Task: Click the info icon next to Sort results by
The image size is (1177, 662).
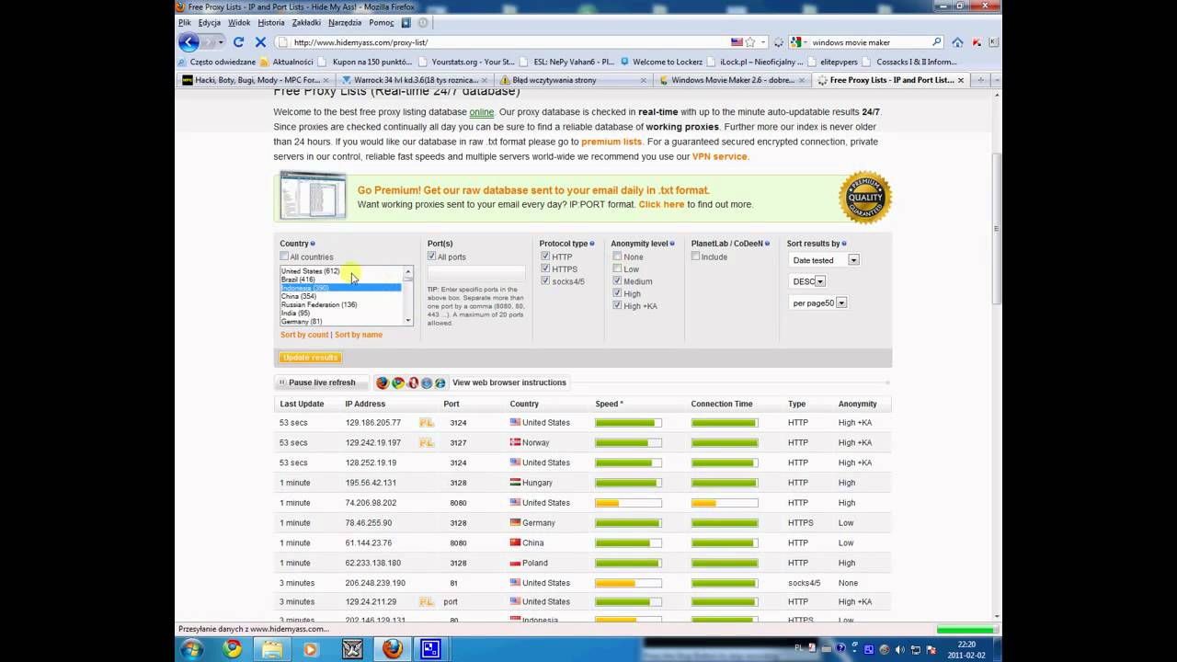Action: pos(844,244)
